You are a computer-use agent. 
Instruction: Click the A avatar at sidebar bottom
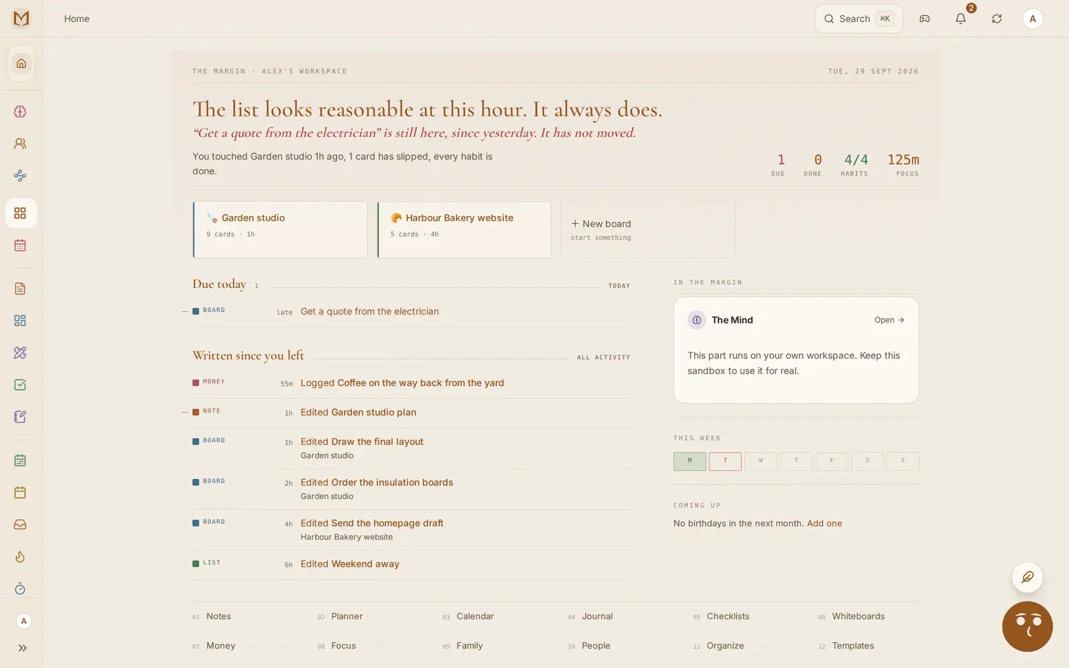[x=24, y=621]
